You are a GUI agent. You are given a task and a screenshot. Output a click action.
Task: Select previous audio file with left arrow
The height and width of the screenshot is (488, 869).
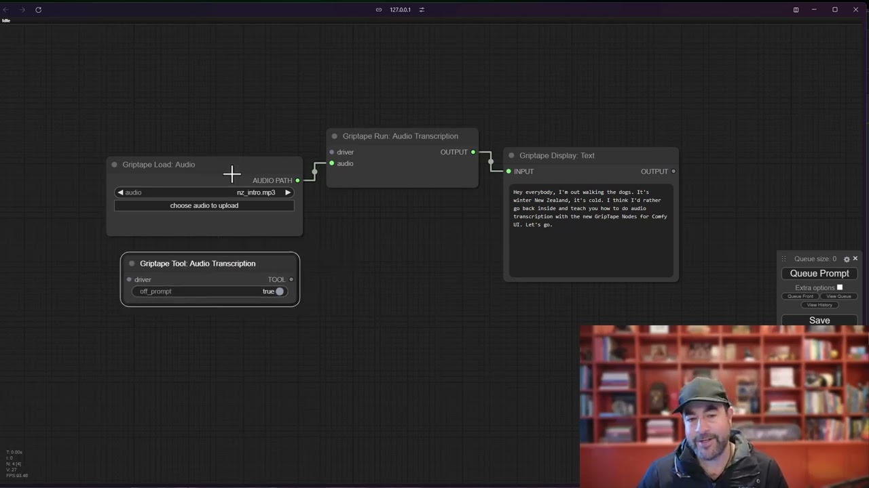click(120, 192)
